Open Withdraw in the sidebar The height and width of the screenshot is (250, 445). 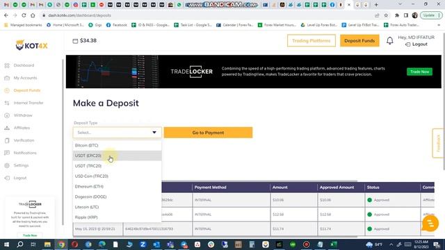click(23, 115)
